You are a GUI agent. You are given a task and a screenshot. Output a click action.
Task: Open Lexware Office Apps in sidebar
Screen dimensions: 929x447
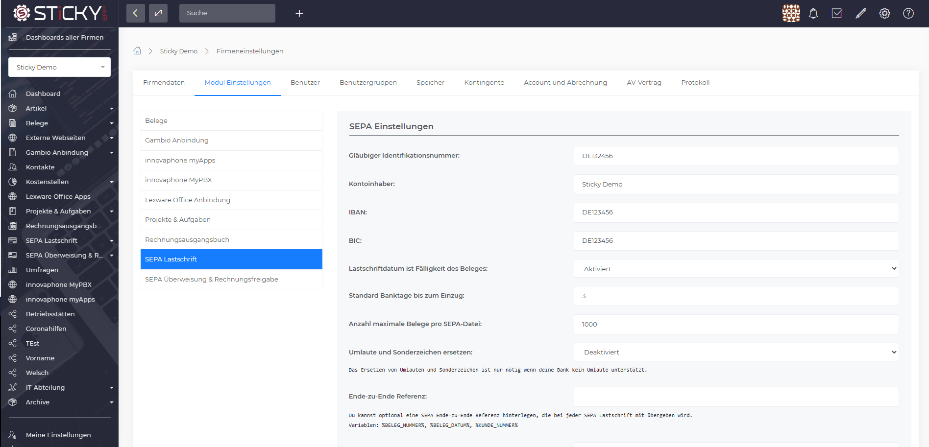coord(59,196)
